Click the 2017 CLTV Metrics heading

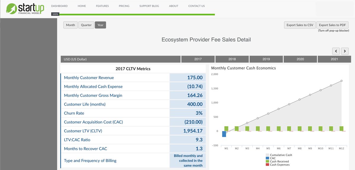pyautogui.click(x=133, y=69)
